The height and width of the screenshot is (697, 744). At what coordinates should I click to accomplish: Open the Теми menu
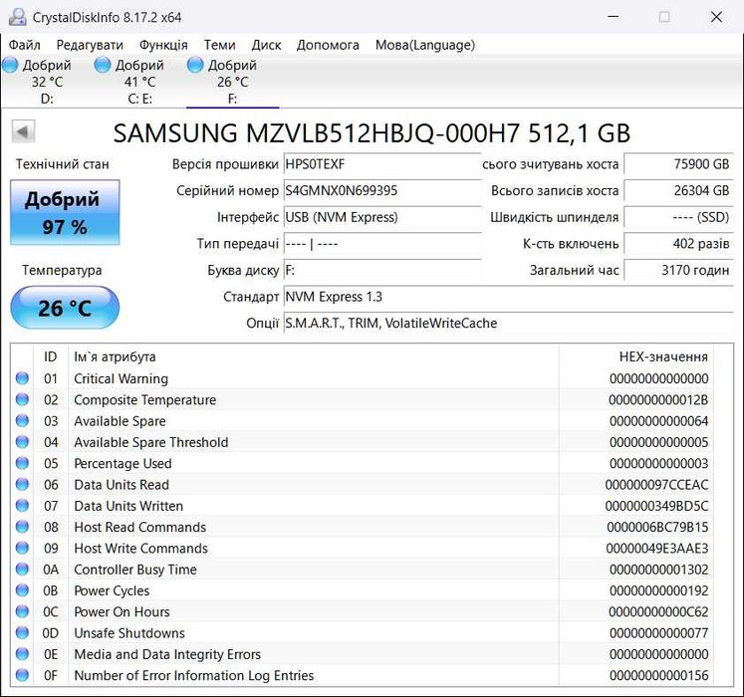220,45
